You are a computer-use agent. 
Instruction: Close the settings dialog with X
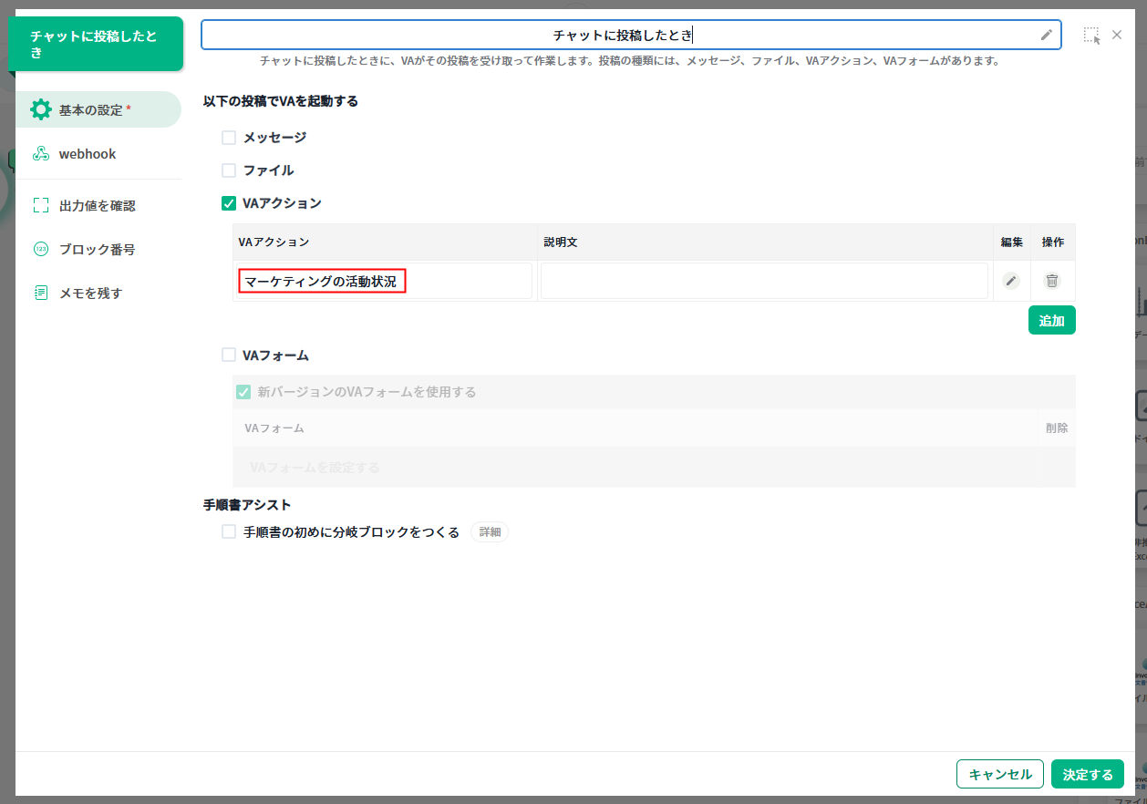click(x=1117, y=35)
